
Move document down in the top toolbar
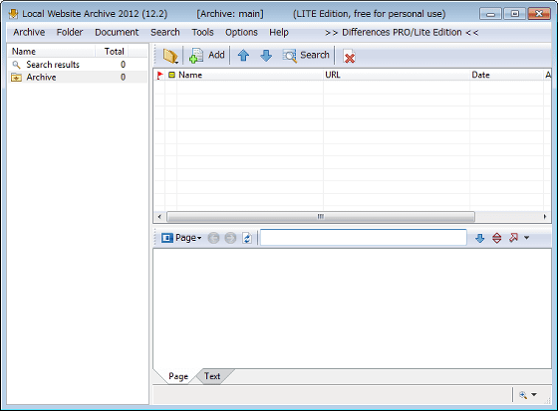(x=266, y=56)
